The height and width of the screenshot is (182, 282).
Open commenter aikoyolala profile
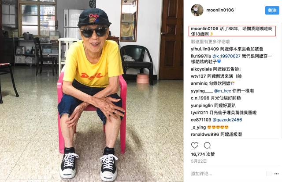201,69
